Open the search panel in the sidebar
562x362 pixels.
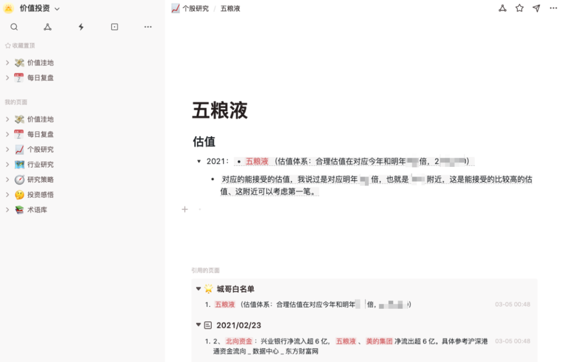(14, 27)
